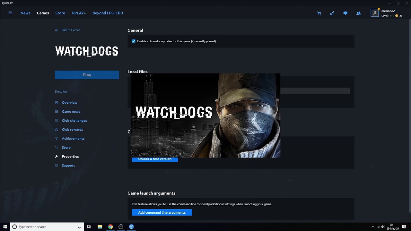Open the chat messages icon
The image size is (411, 231).
pyautogui.click(x=345, y=13)
